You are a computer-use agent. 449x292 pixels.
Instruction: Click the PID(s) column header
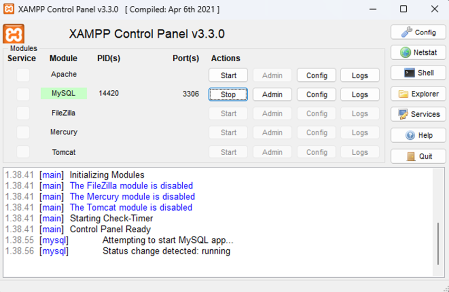tap(108, 59)
